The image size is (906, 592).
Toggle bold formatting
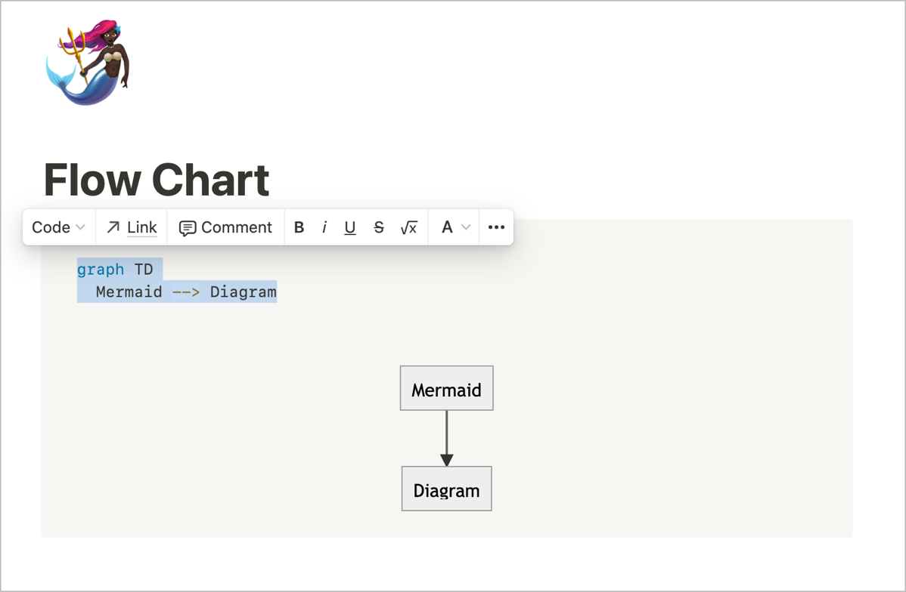[299, 227]
